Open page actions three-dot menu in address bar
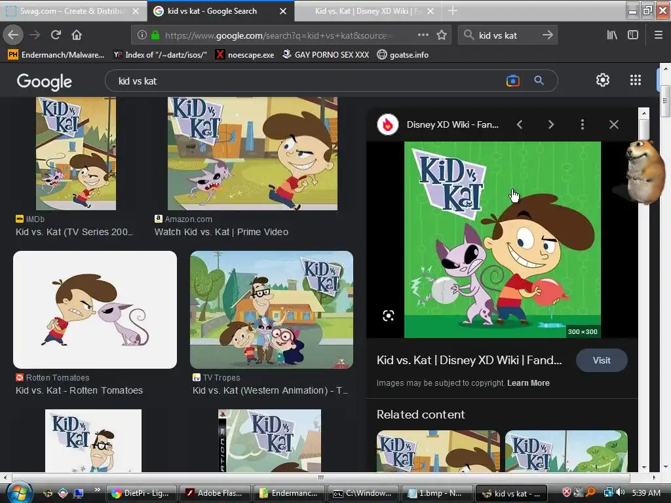This screenshot has height=503, width=671. pos(423,35)
